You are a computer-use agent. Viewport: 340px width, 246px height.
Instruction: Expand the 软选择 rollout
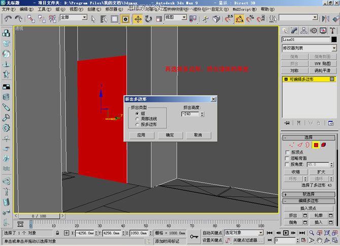pyautogui.click(x=309, y=194)
